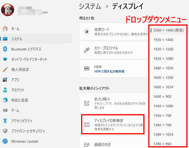Select 1920 × 1080 resolution
This screenshot has height=148, width=189.
point(163,59)
